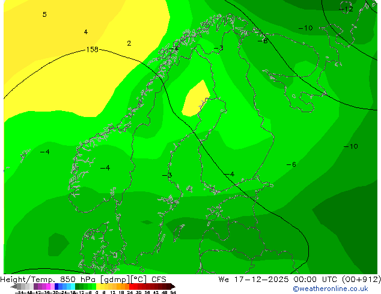
Task: Select the 'We 17-12-2025 00:00 UTC' timestamp
Action: 278,280
